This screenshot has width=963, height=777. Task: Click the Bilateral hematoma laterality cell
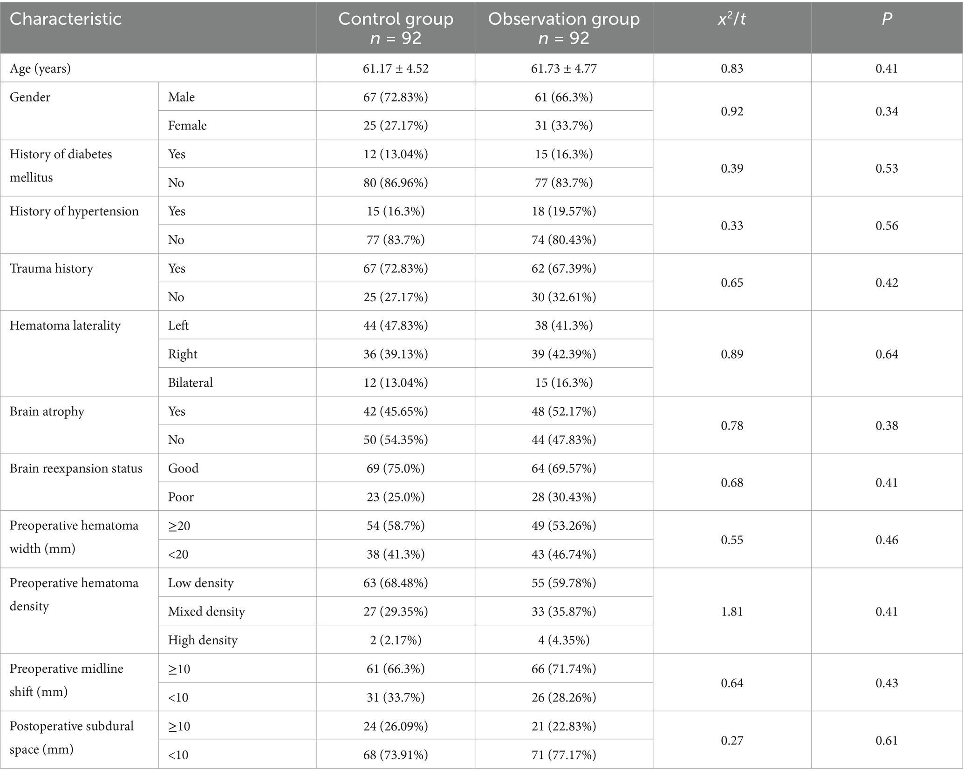click(x=190, y=383)
